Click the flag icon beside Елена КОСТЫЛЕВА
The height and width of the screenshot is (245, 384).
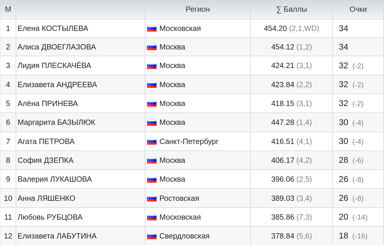(152, 29)
